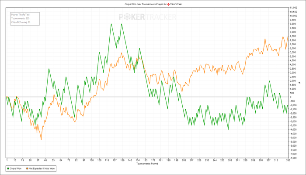This screenshot has width=306, height=175.
Task: Select the "Chips Won" legend label
Action: click(x=15, y=168)
